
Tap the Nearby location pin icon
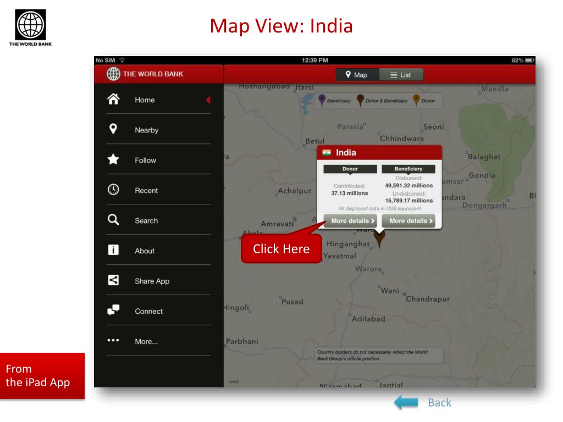113,129
